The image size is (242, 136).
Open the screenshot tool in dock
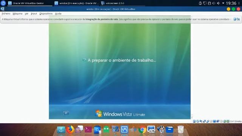click(x=151, y=129)
